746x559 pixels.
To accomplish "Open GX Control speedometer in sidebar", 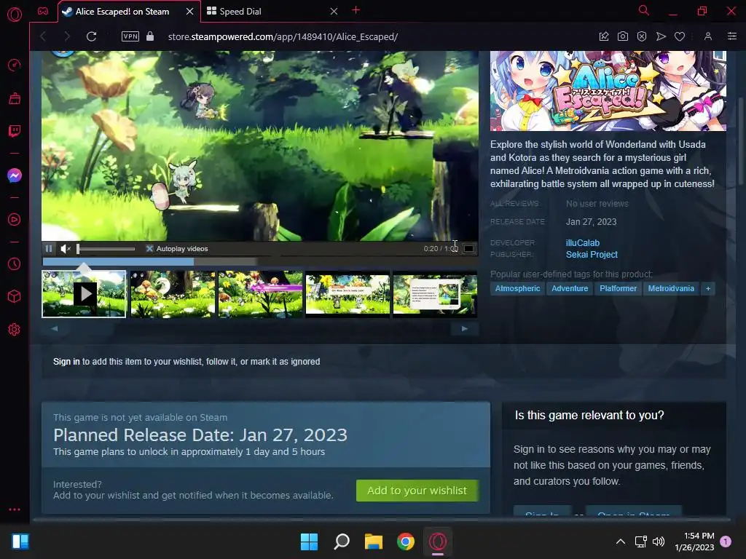I will click(x=15, y=65).
